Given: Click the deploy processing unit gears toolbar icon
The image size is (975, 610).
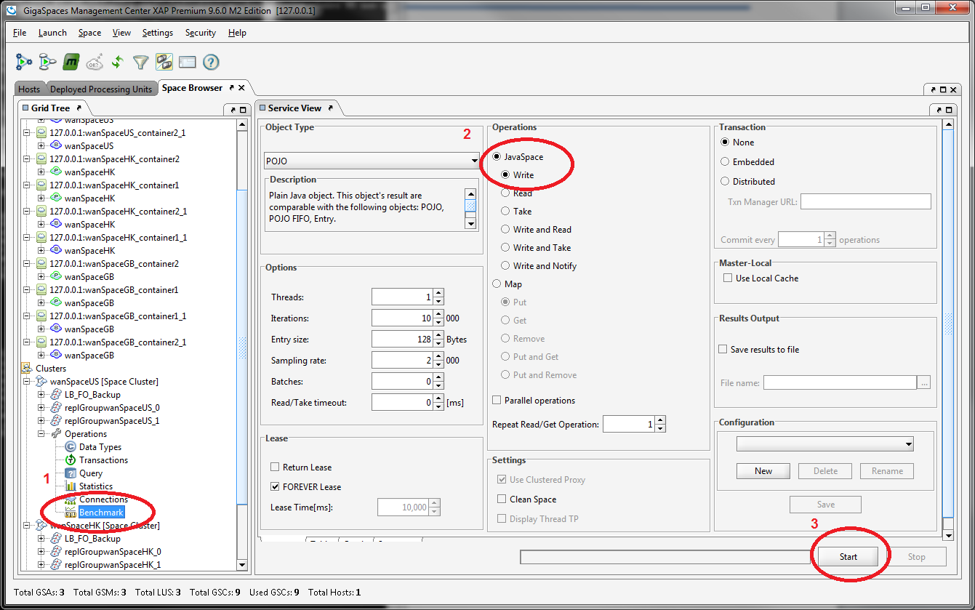Looking at the screenshot, I should (25, 63).
